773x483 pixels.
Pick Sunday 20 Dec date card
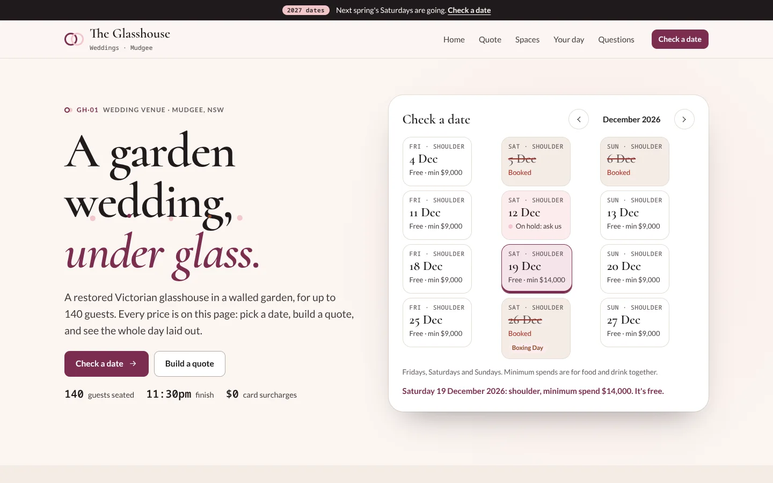point(635,269)
